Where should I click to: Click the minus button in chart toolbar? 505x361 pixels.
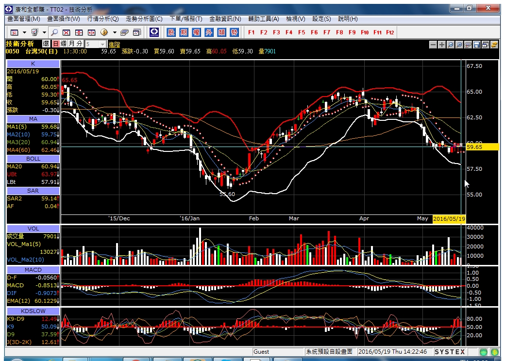pyautogui.click(x=433, y=45)
